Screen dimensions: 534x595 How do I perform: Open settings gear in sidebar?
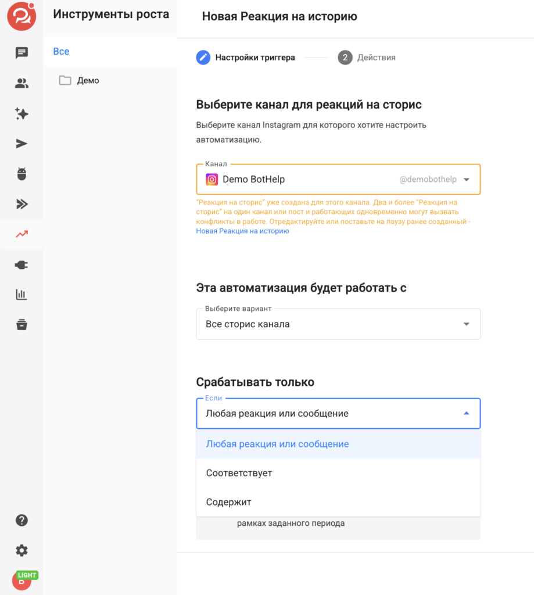(x=21, y=550)
